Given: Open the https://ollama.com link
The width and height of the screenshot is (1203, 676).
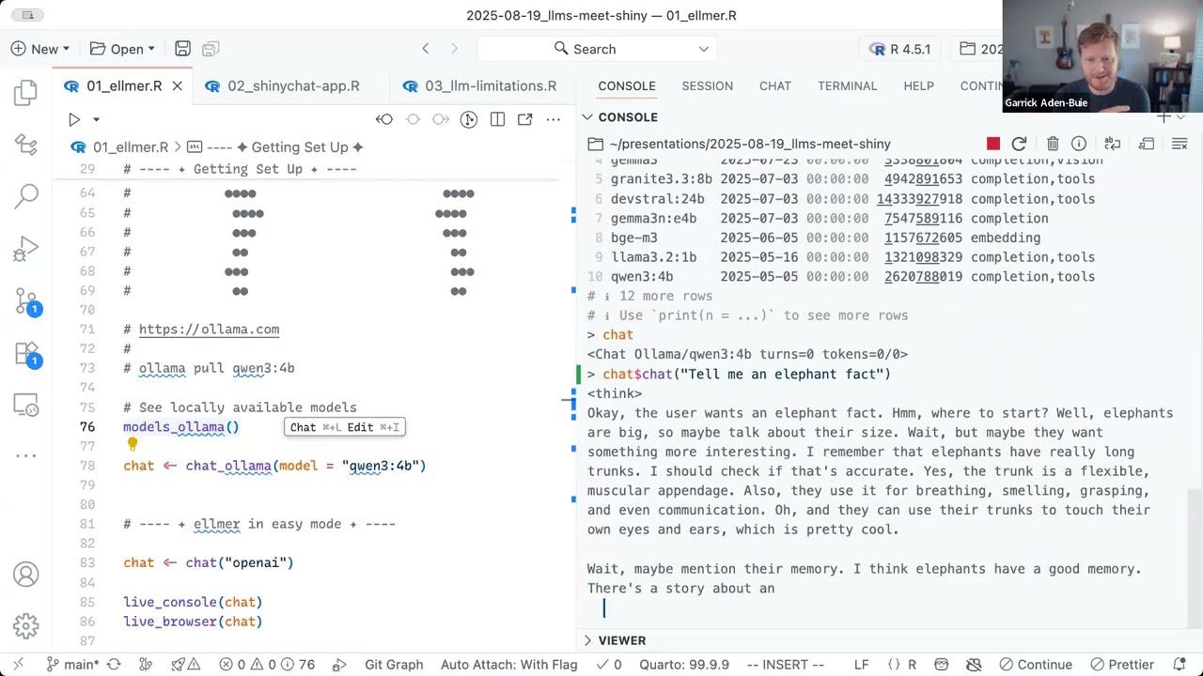Looking at the screenshot, I should click(209, 329).
